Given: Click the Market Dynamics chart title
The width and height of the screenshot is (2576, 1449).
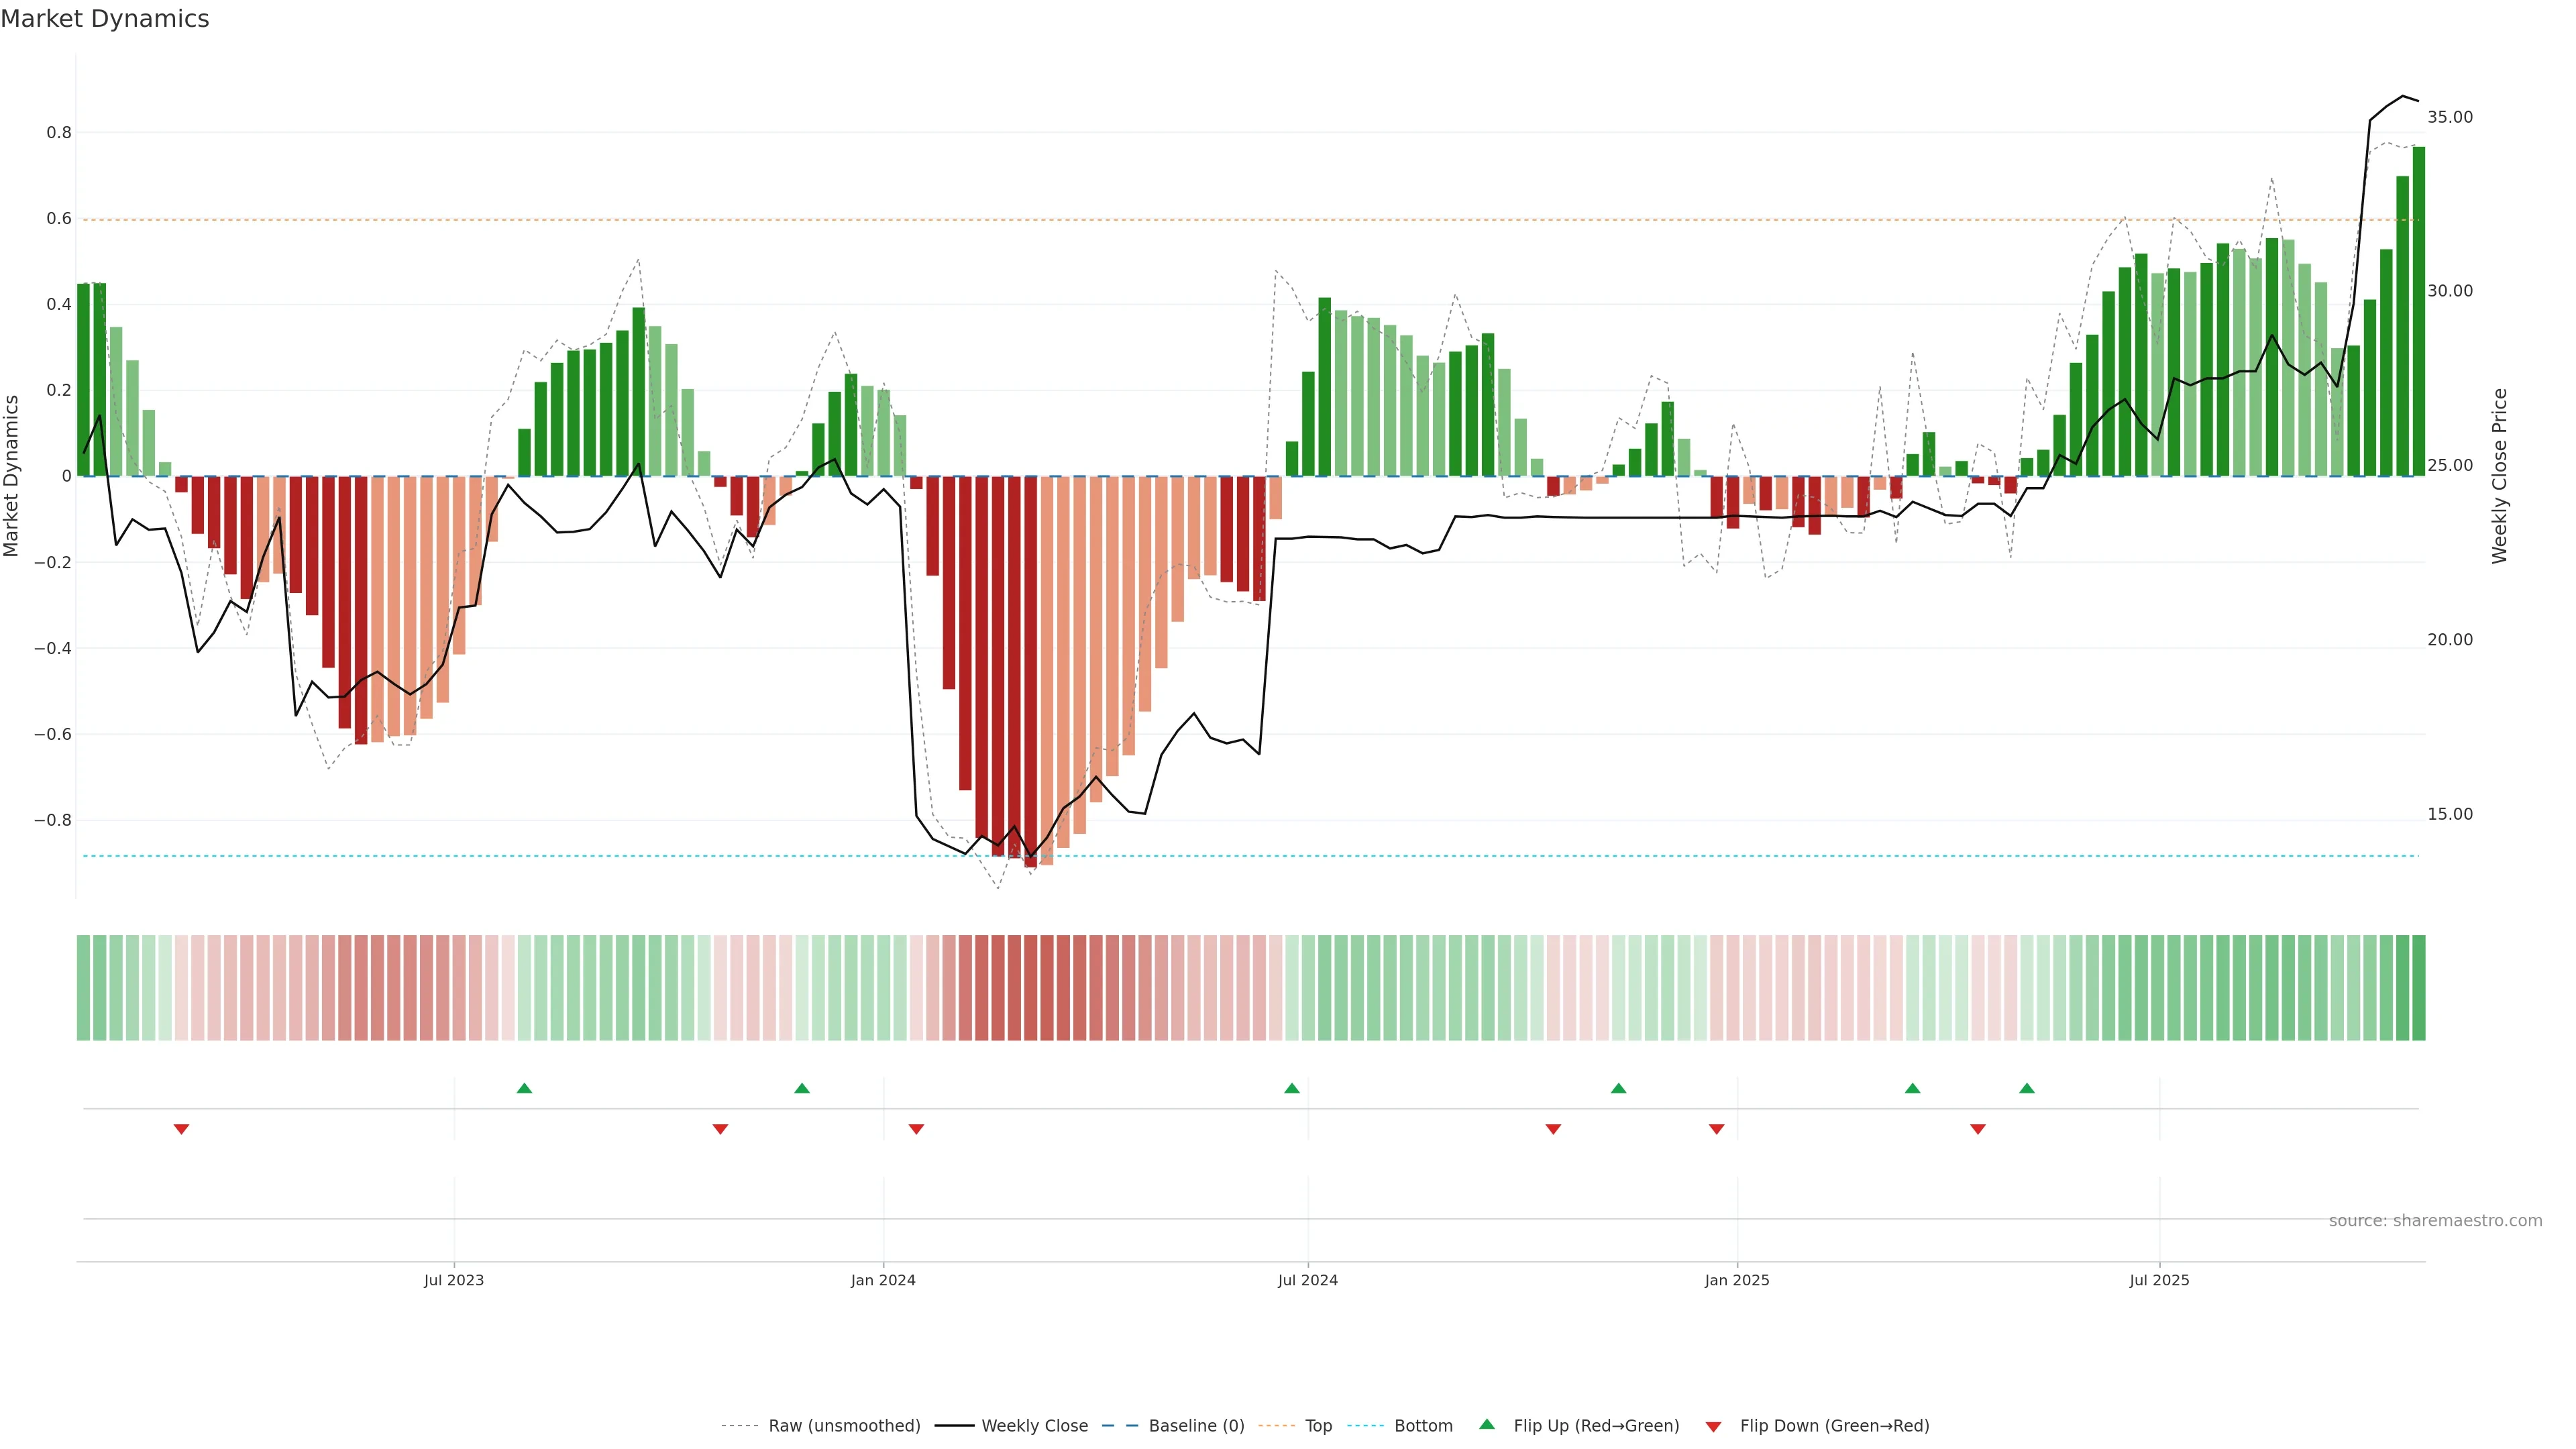Looking at the screenshot, I should (x=105, y=19).
